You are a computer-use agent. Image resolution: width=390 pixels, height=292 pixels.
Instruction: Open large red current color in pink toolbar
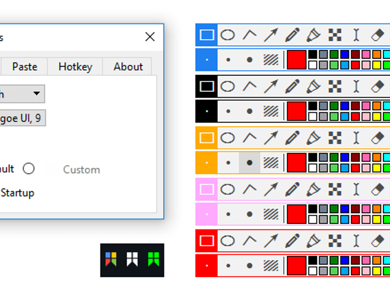pos(296,214)
